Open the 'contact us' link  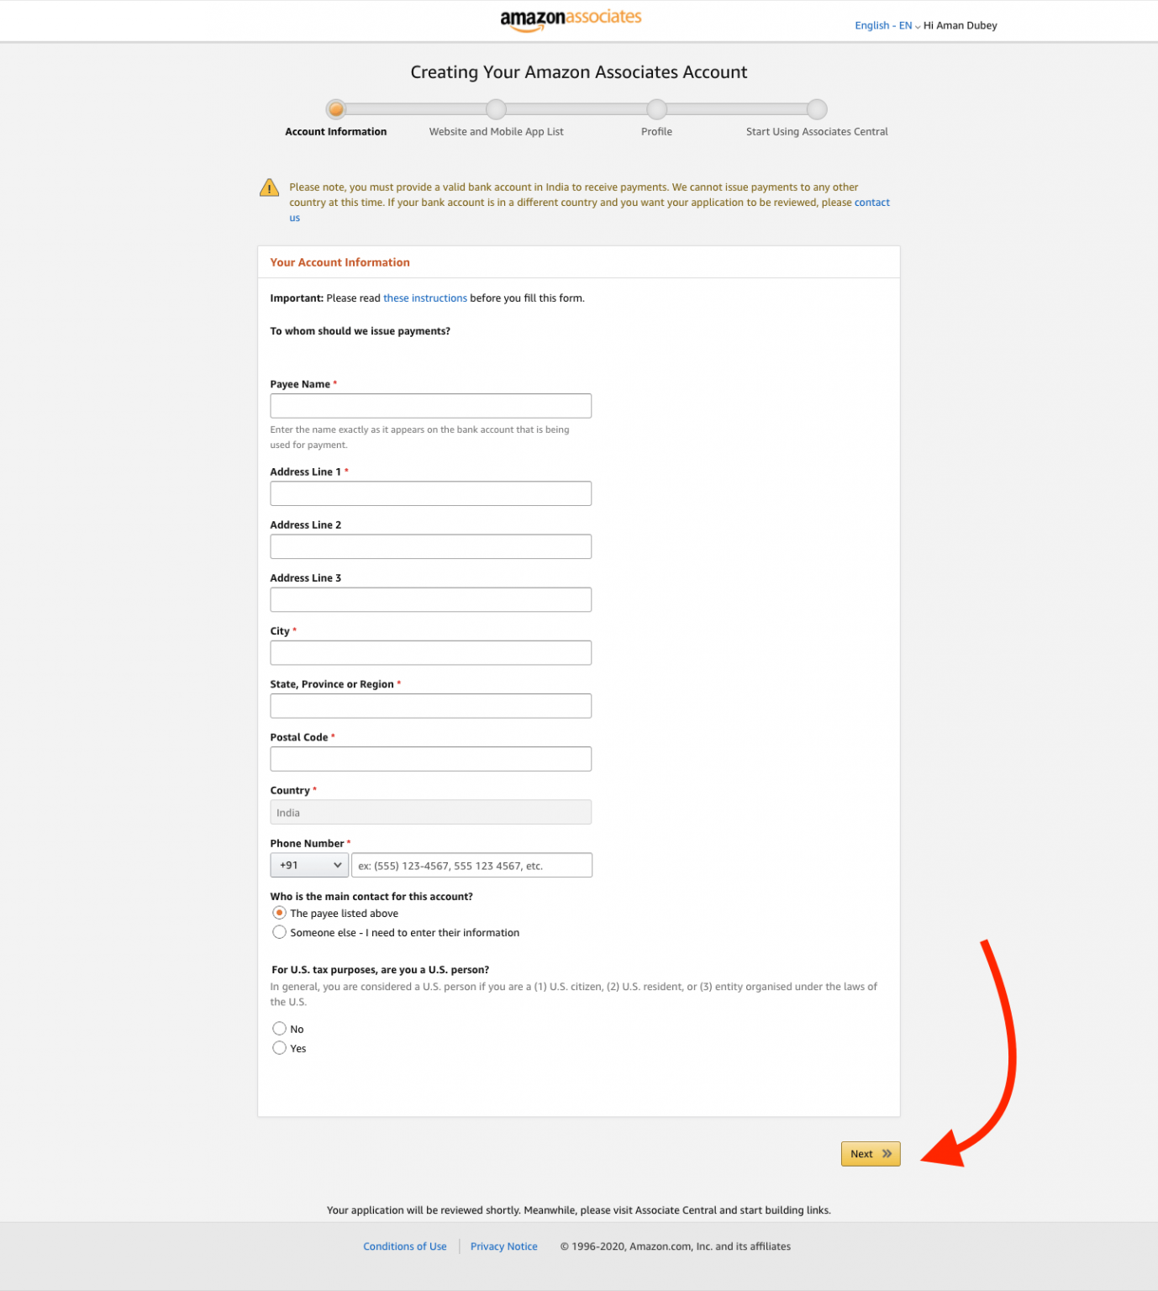click(x=871, y=202)
